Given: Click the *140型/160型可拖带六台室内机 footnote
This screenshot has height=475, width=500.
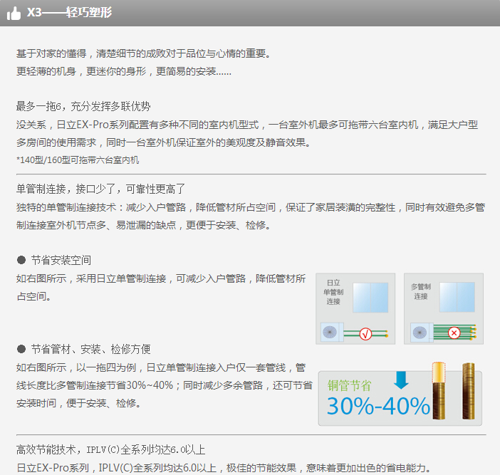Looking at the screenshot, I should 78,160.
